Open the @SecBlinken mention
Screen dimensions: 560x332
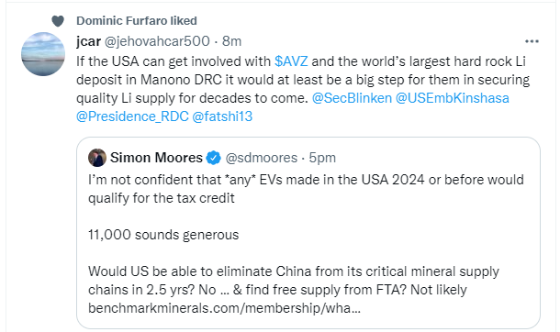tap(352, 98)
